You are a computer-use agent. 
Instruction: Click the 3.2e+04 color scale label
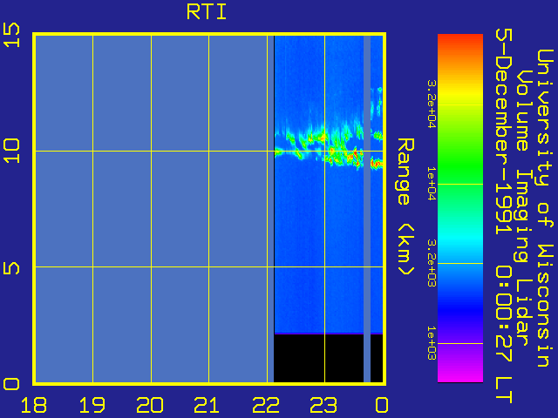(432, 104)
